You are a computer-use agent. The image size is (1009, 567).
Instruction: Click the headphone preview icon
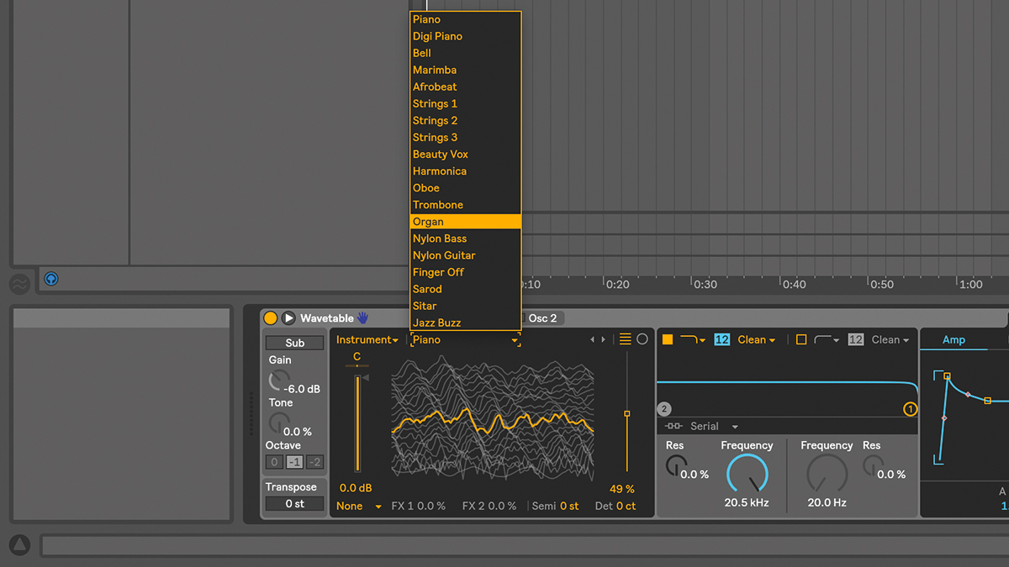(51, 279)
